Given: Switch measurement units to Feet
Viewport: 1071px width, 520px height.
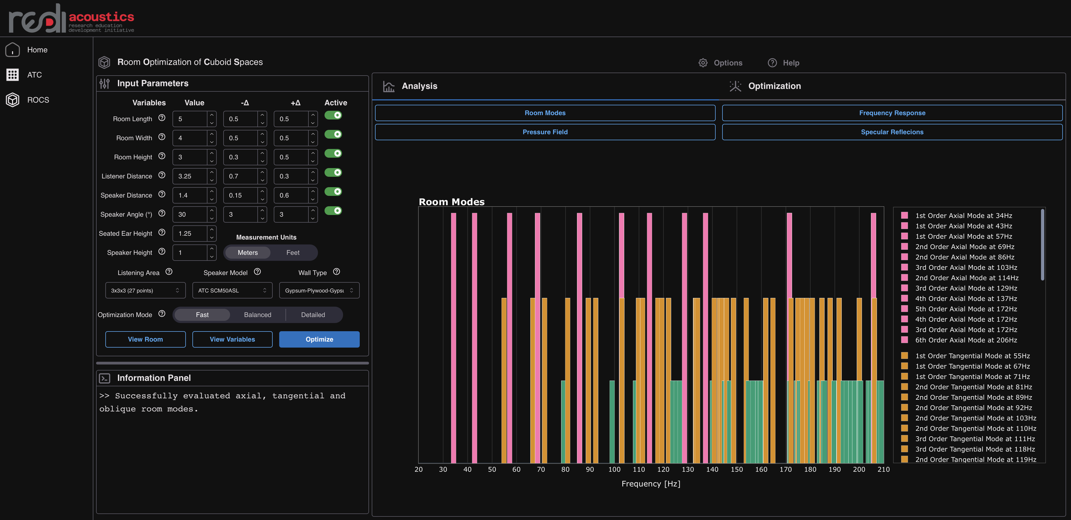Looking at the screenshot, I should click(x=293, y=253).
